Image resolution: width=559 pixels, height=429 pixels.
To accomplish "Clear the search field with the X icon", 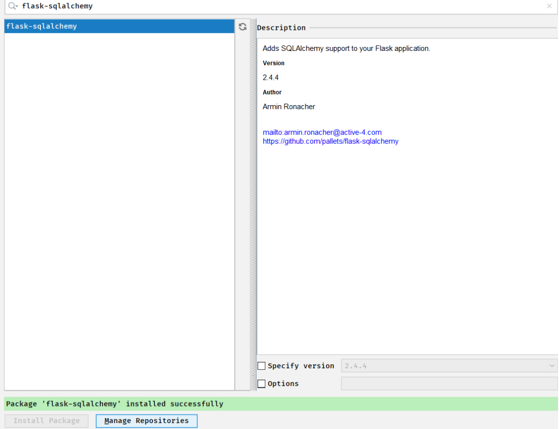I will coord(549,6).
